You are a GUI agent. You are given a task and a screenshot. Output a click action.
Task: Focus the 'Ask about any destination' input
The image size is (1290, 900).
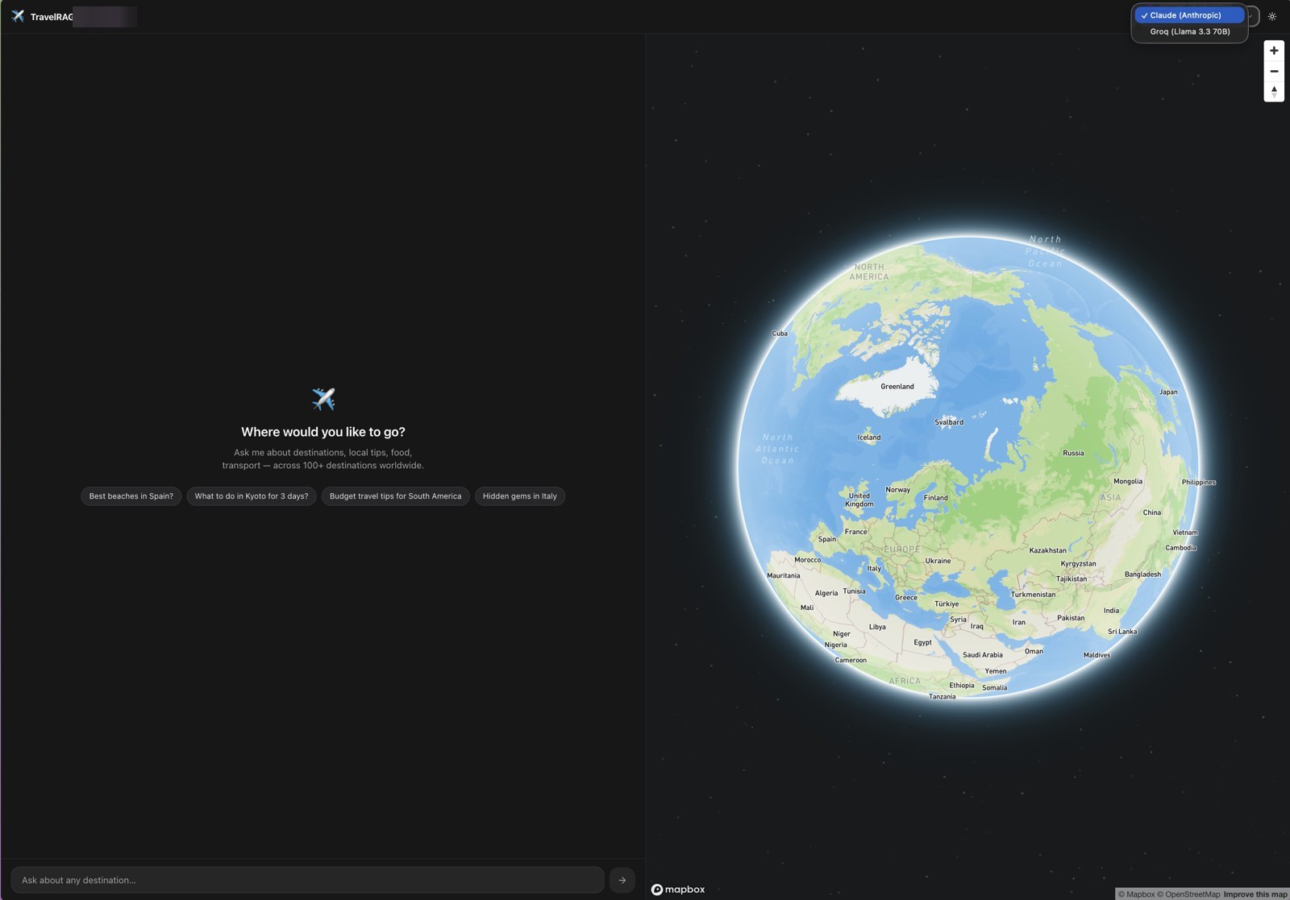point(307,880)
